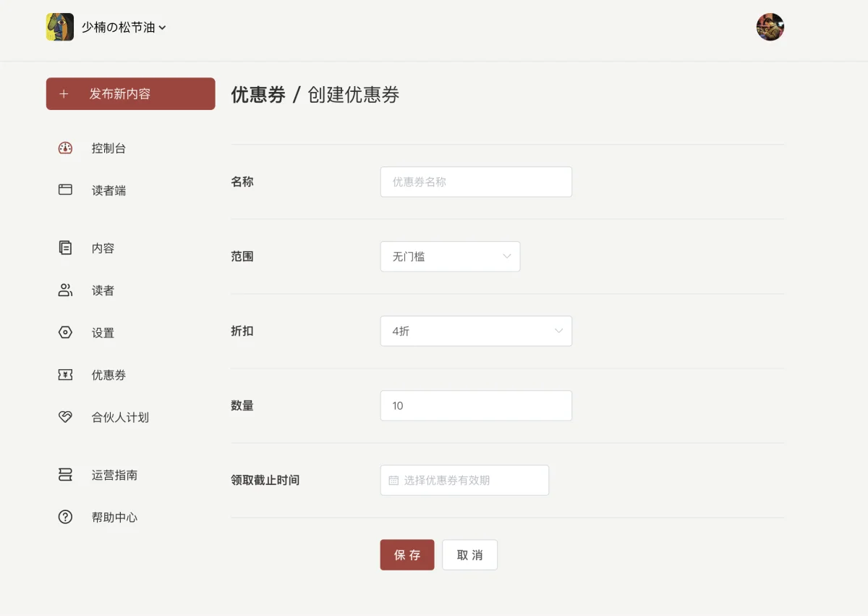Click the 合伙人计划 handshake heart icon

tap(65, 418)
